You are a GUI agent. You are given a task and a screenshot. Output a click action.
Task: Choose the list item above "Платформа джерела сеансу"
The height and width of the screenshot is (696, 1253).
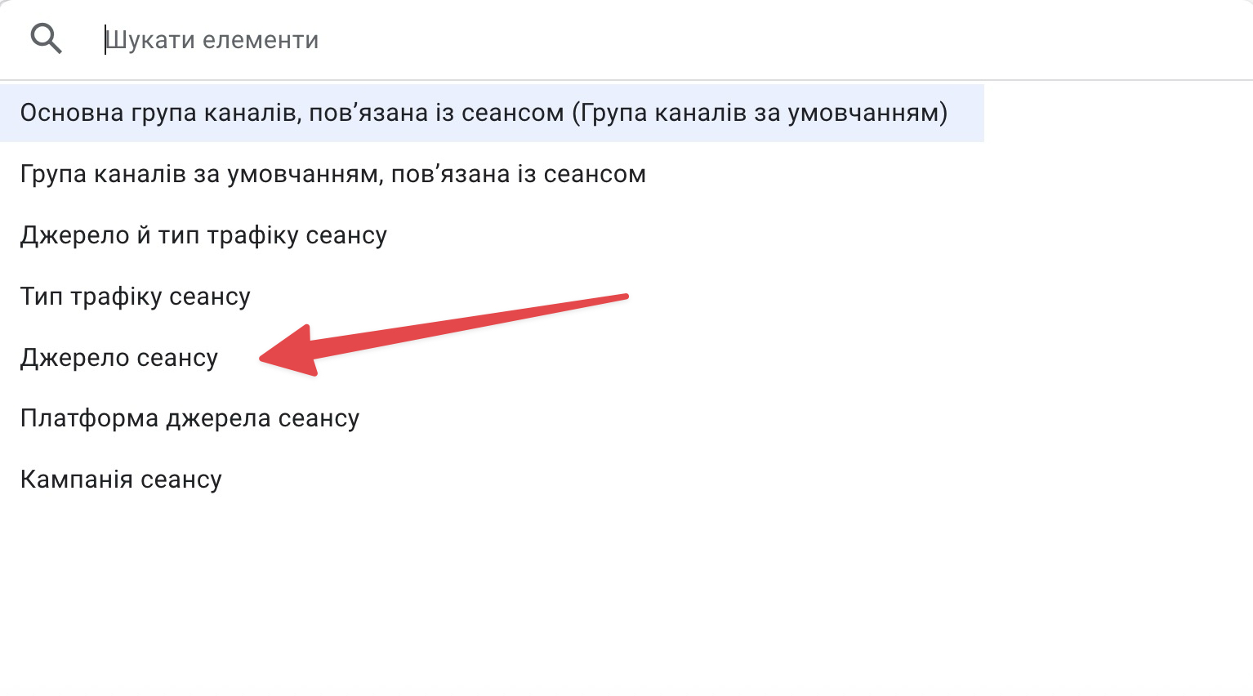click(119, 358)
